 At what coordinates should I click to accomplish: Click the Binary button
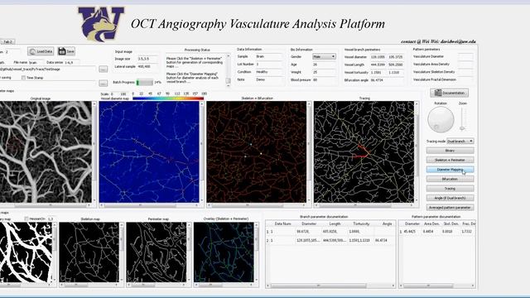450,151
